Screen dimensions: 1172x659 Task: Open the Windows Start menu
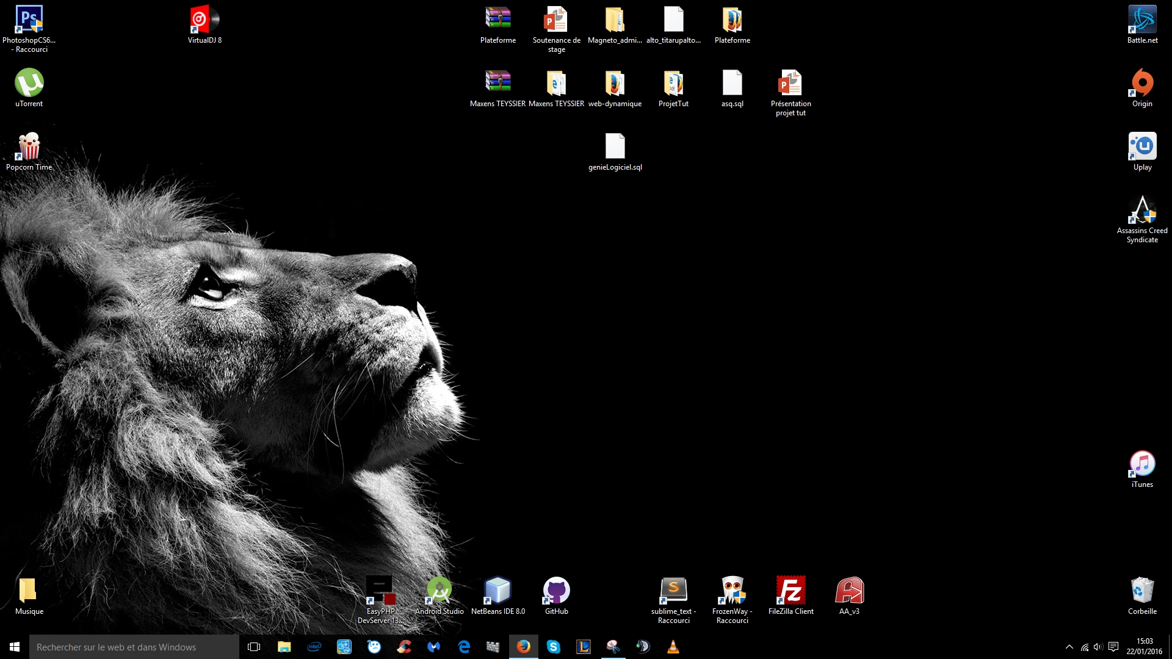click(x=15, y=647)
